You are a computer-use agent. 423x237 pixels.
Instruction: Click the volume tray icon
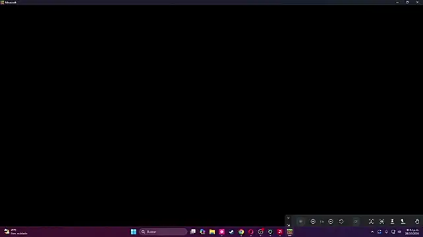tap(399, 232)
